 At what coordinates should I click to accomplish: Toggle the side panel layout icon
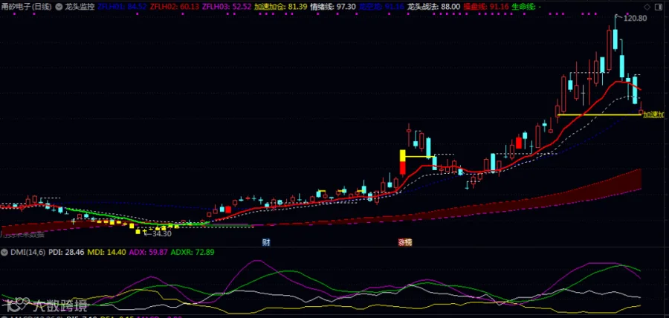click(x=659, y=7)
